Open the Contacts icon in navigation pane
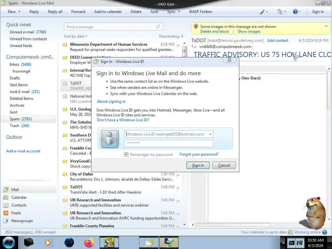The height and width of the screenshot is (249, 332). coord(6,205)
